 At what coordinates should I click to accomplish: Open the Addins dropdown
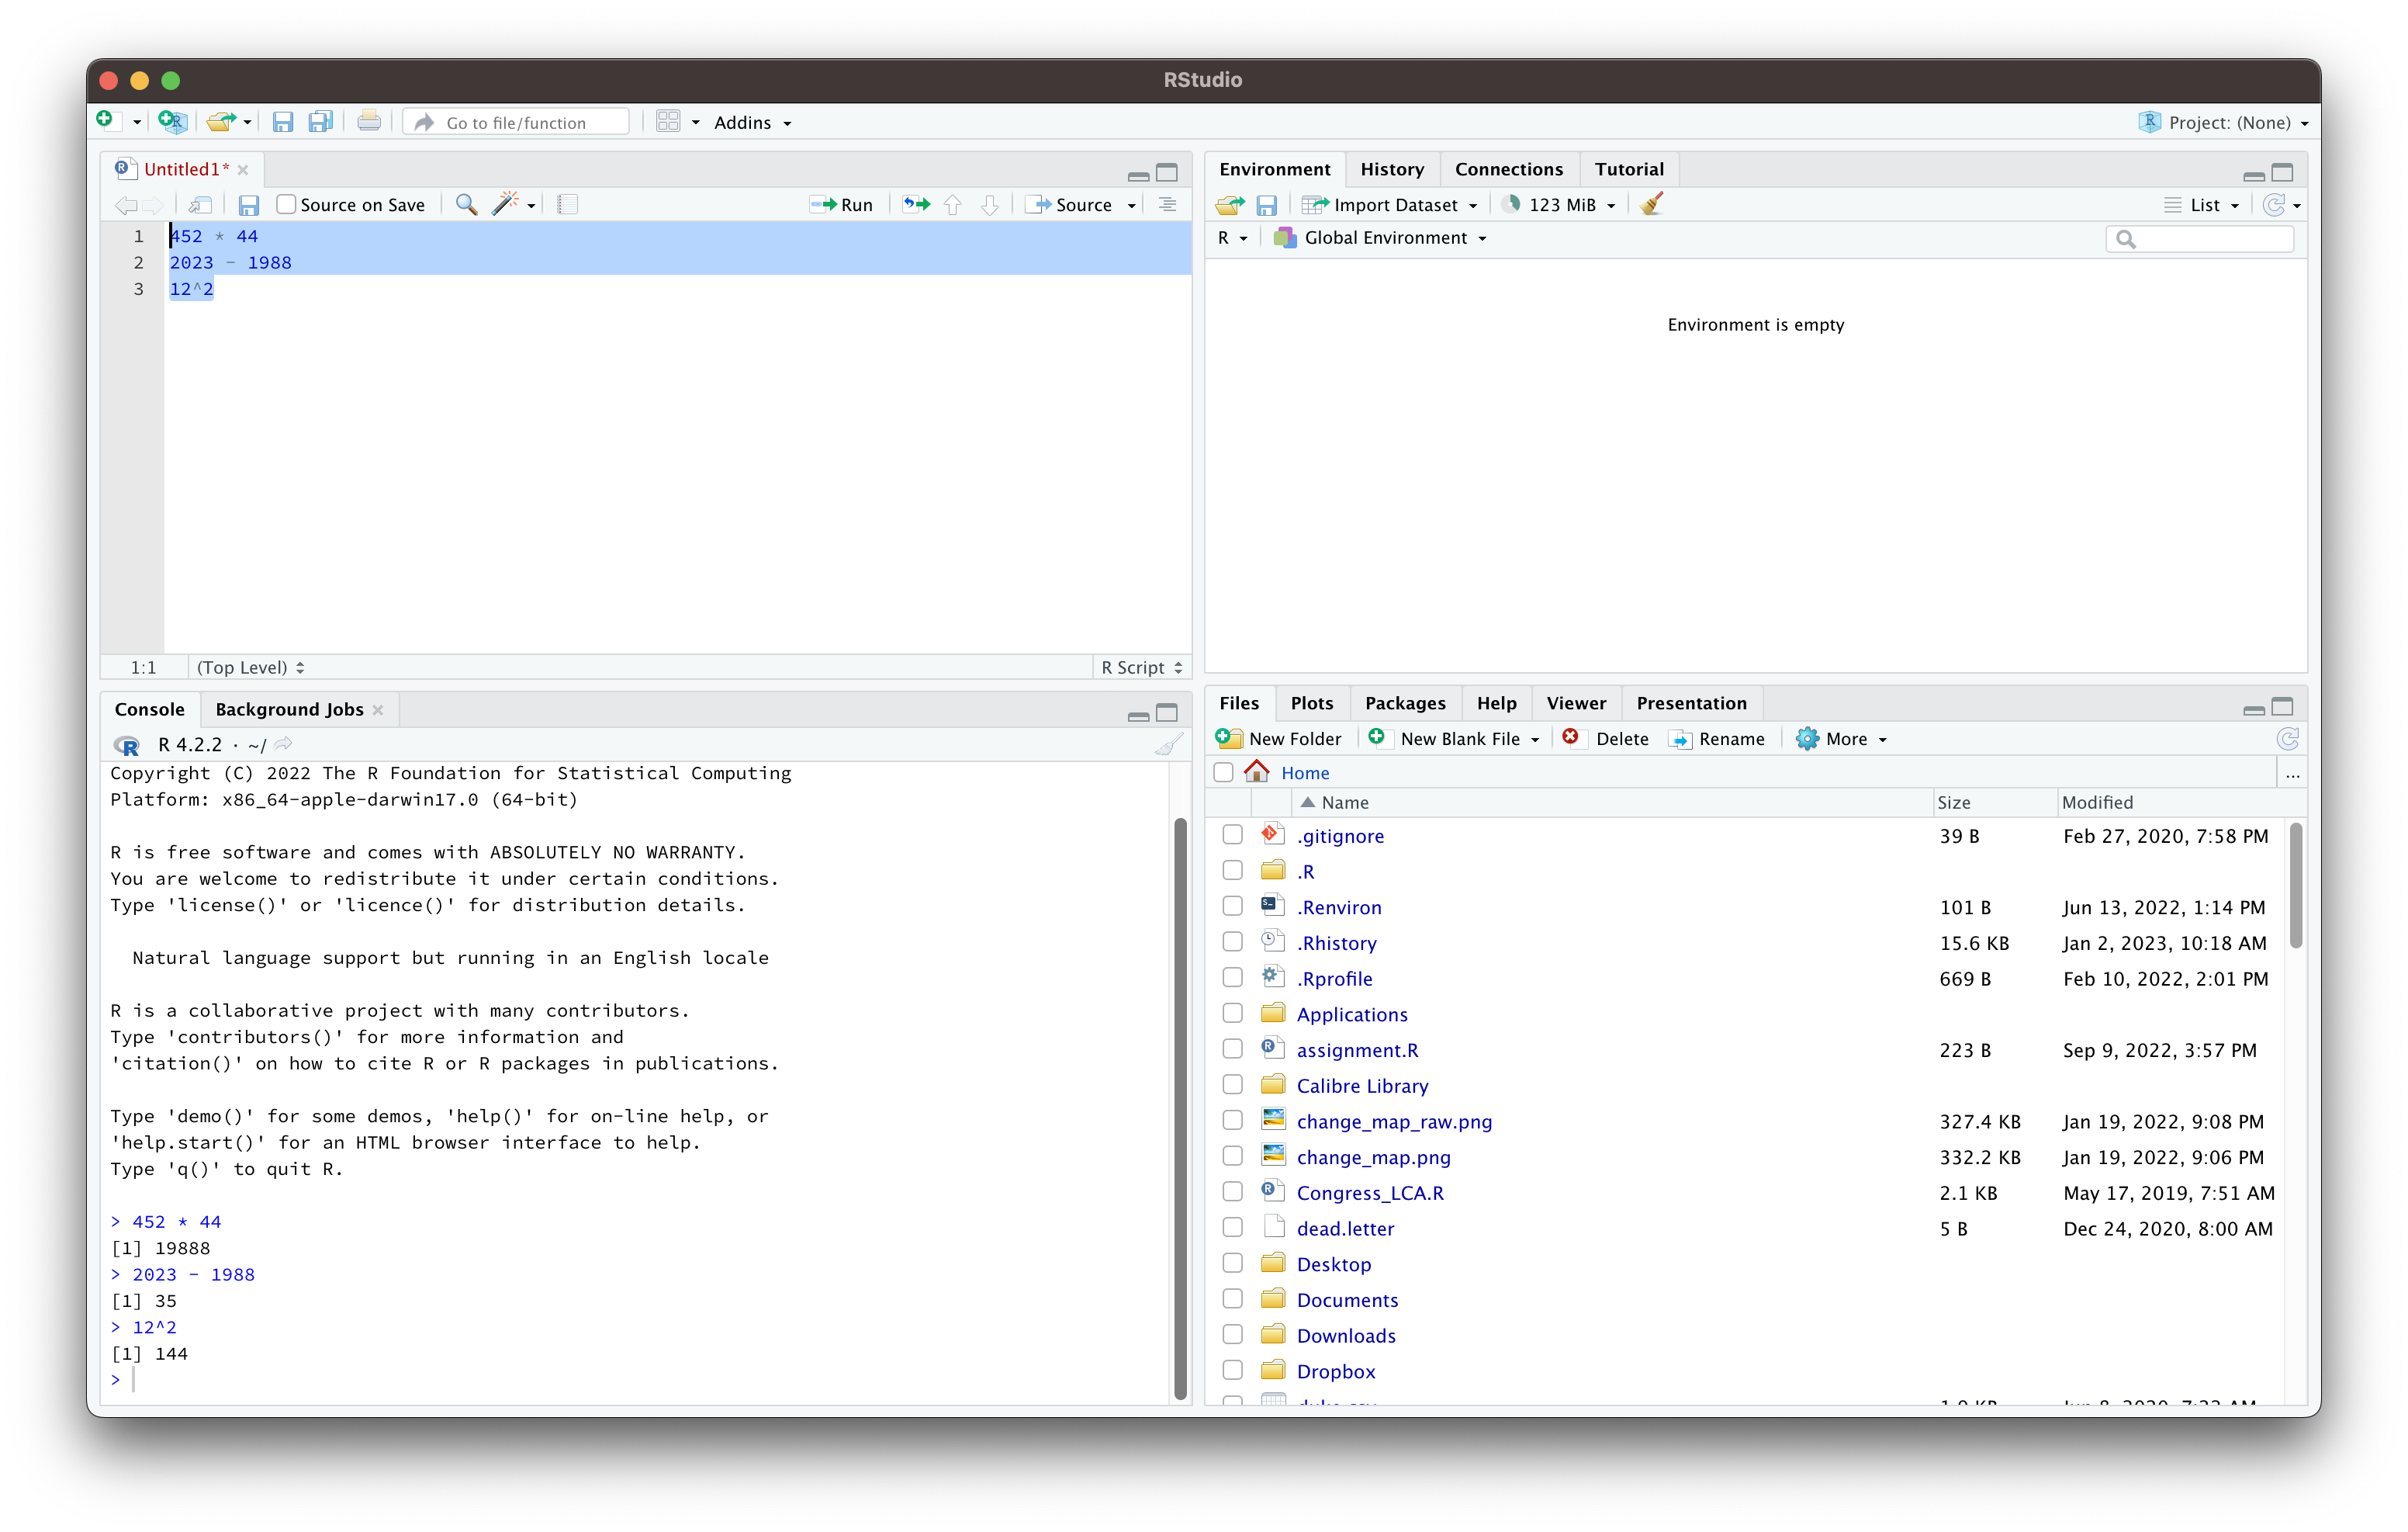(752, 122)
